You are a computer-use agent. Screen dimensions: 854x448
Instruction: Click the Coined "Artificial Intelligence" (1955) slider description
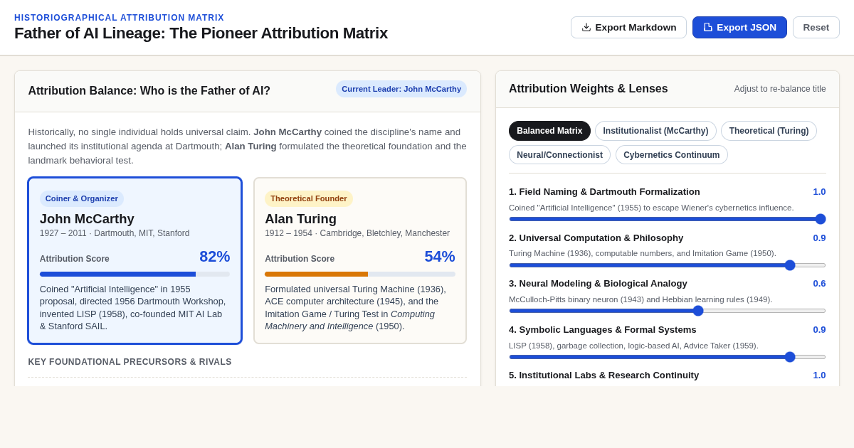651,208
